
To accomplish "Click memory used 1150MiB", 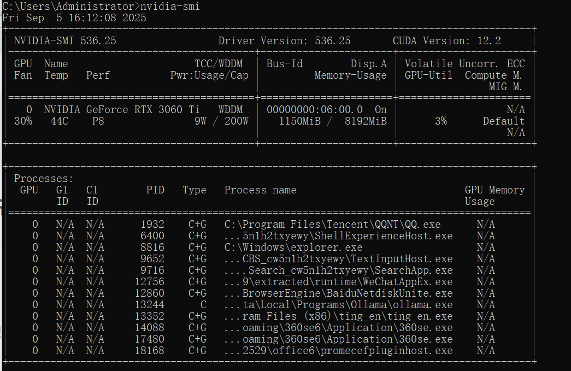I will coord(299,121).
